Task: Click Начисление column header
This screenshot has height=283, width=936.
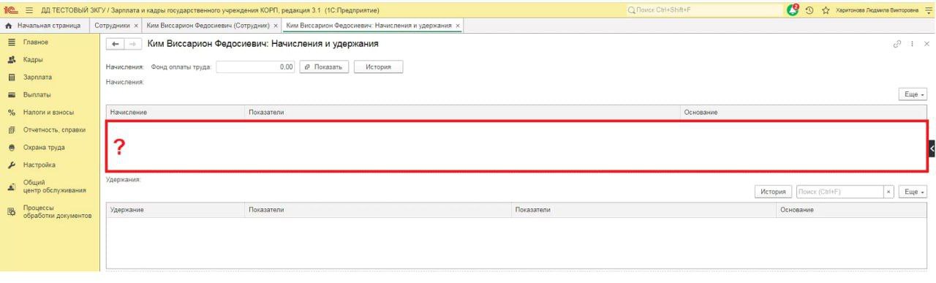Action: [x=175, y=113]
